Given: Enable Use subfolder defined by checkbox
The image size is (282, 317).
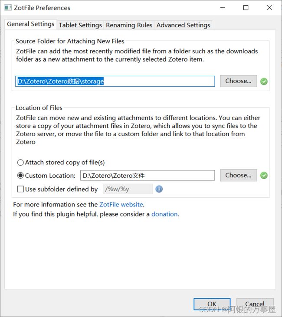Looking at the screenshot, I should (20, 189).
